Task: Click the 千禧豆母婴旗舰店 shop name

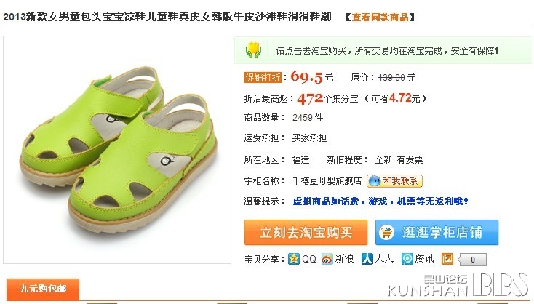Action: point(327,181)
